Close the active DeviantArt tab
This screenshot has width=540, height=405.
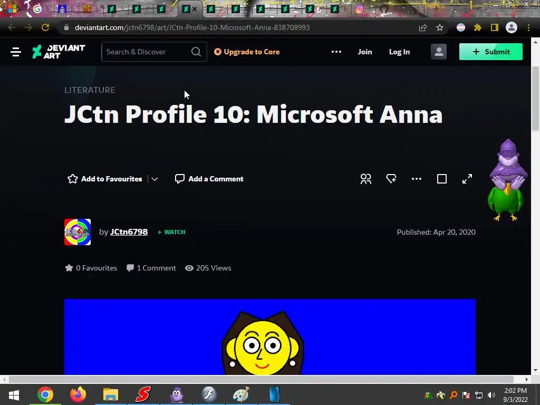(x=195, y=9)
